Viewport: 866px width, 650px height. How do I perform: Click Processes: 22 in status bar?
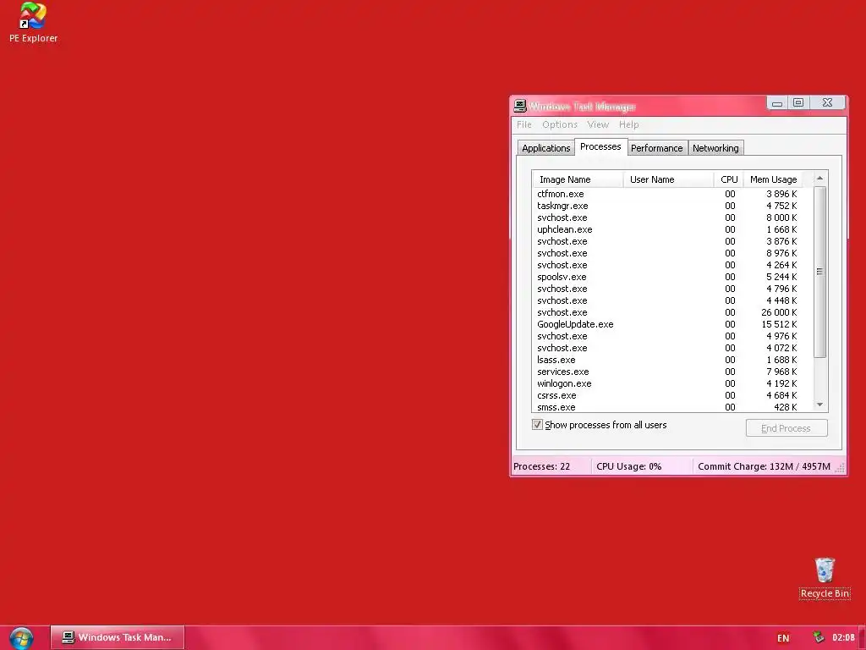pos(542,466)
